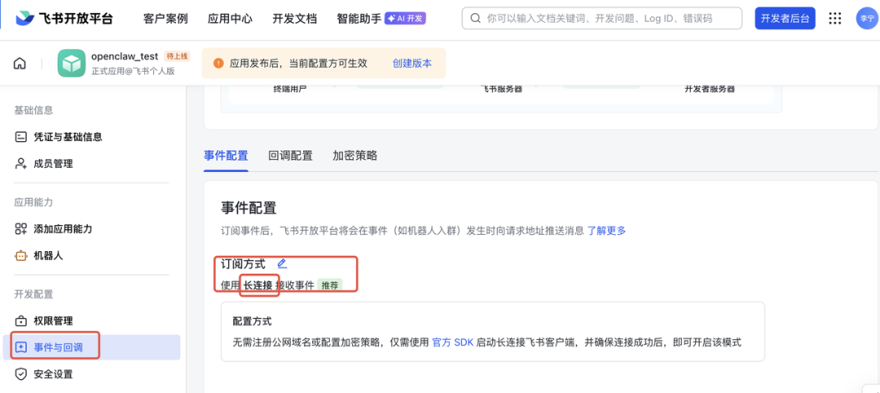Open 凭证与基础信息 in the sidebar
The width and height of the screenshot is (880, 393).
68,137
